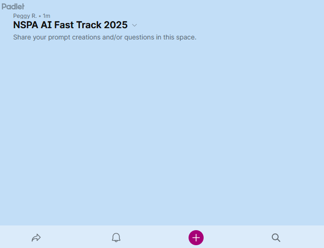
Task: Expand the chevron beside the padlet title
Action: 134,25
